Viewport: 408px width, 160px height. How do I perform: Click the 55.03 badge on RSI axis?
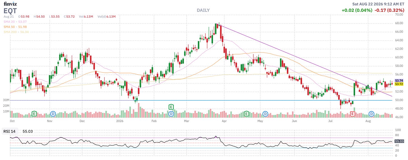[399, 142]
